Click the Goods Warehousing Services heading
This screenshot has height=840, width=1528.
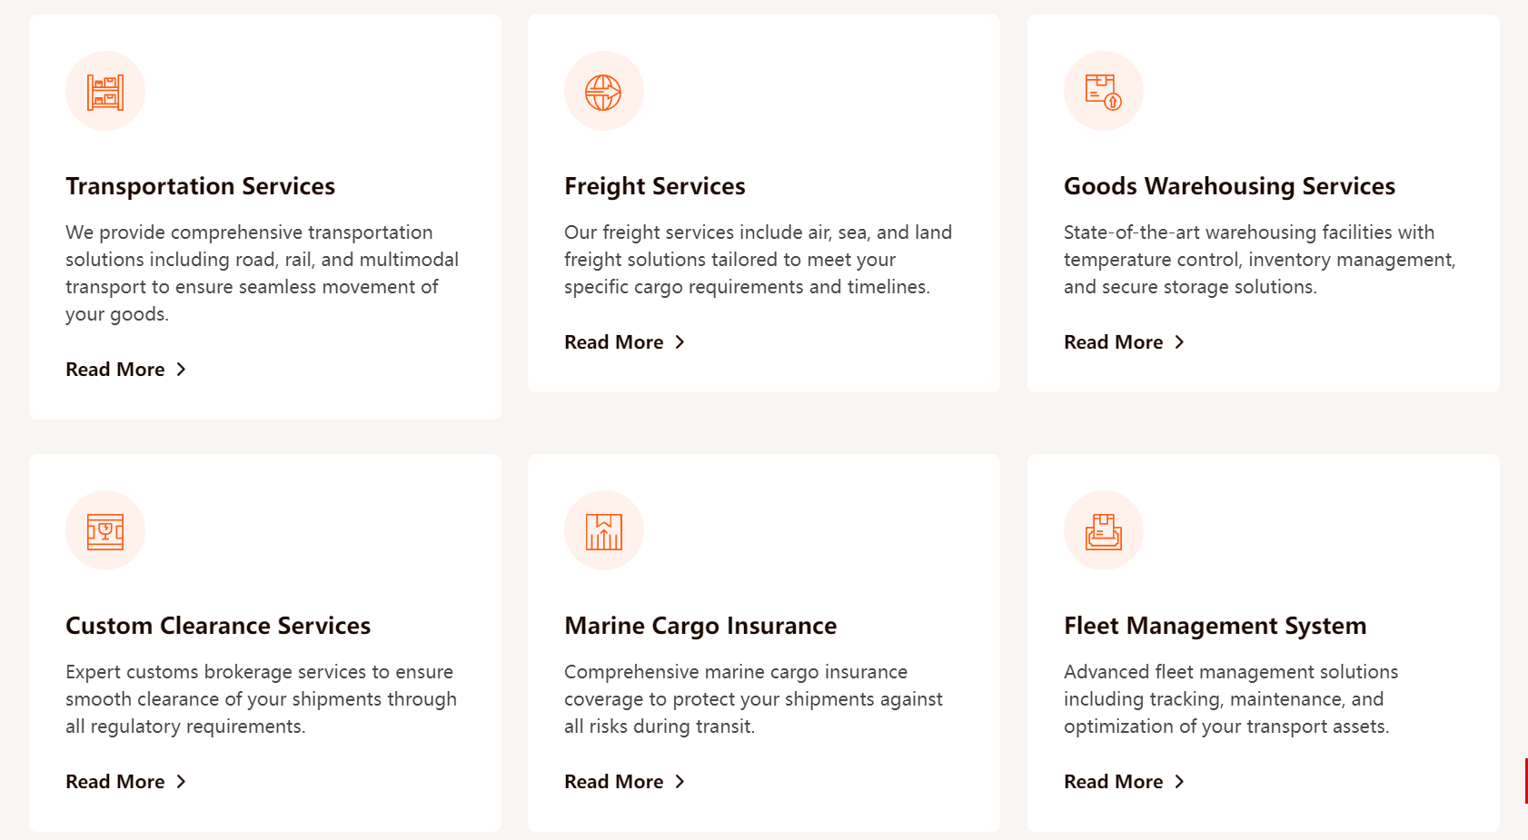tap(1229, 186)
